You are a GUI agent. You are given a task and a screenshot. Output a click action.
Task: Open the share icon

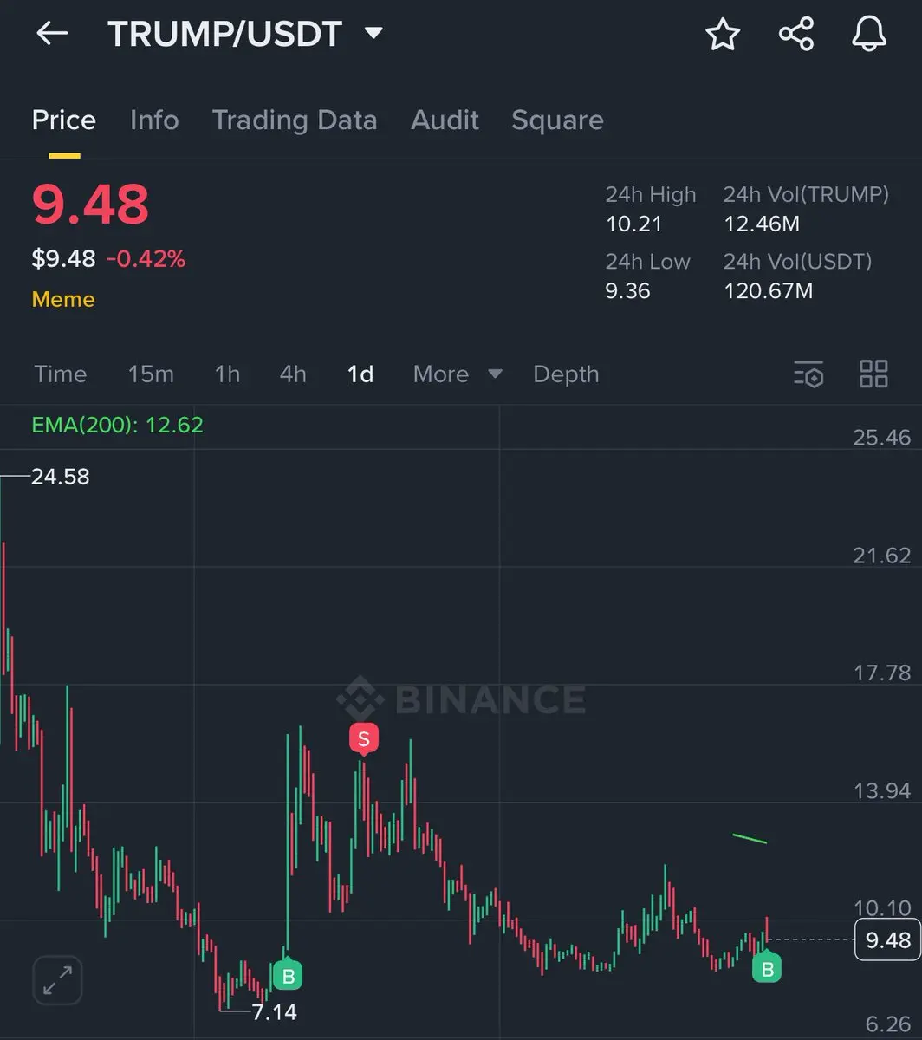[x=796, y=34]
